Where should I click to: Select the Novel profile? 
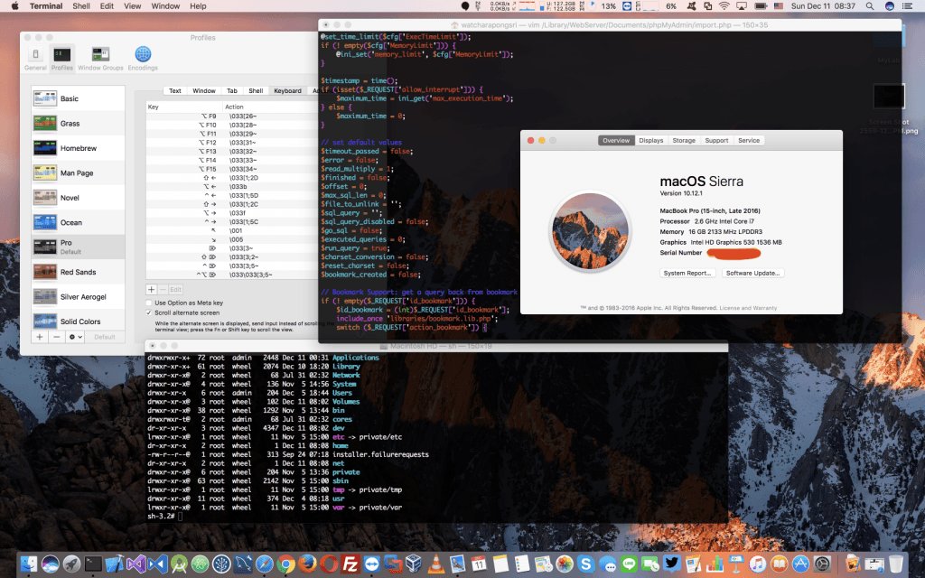tap(78, 198)
